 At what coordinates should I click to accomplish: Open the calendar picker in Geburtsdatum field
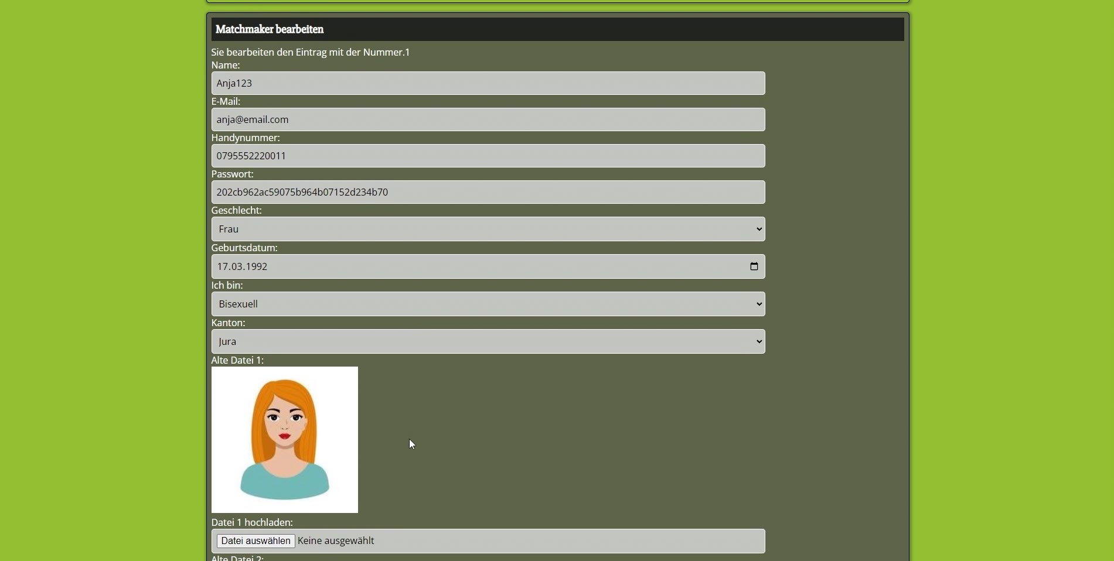tap(754, 266)
